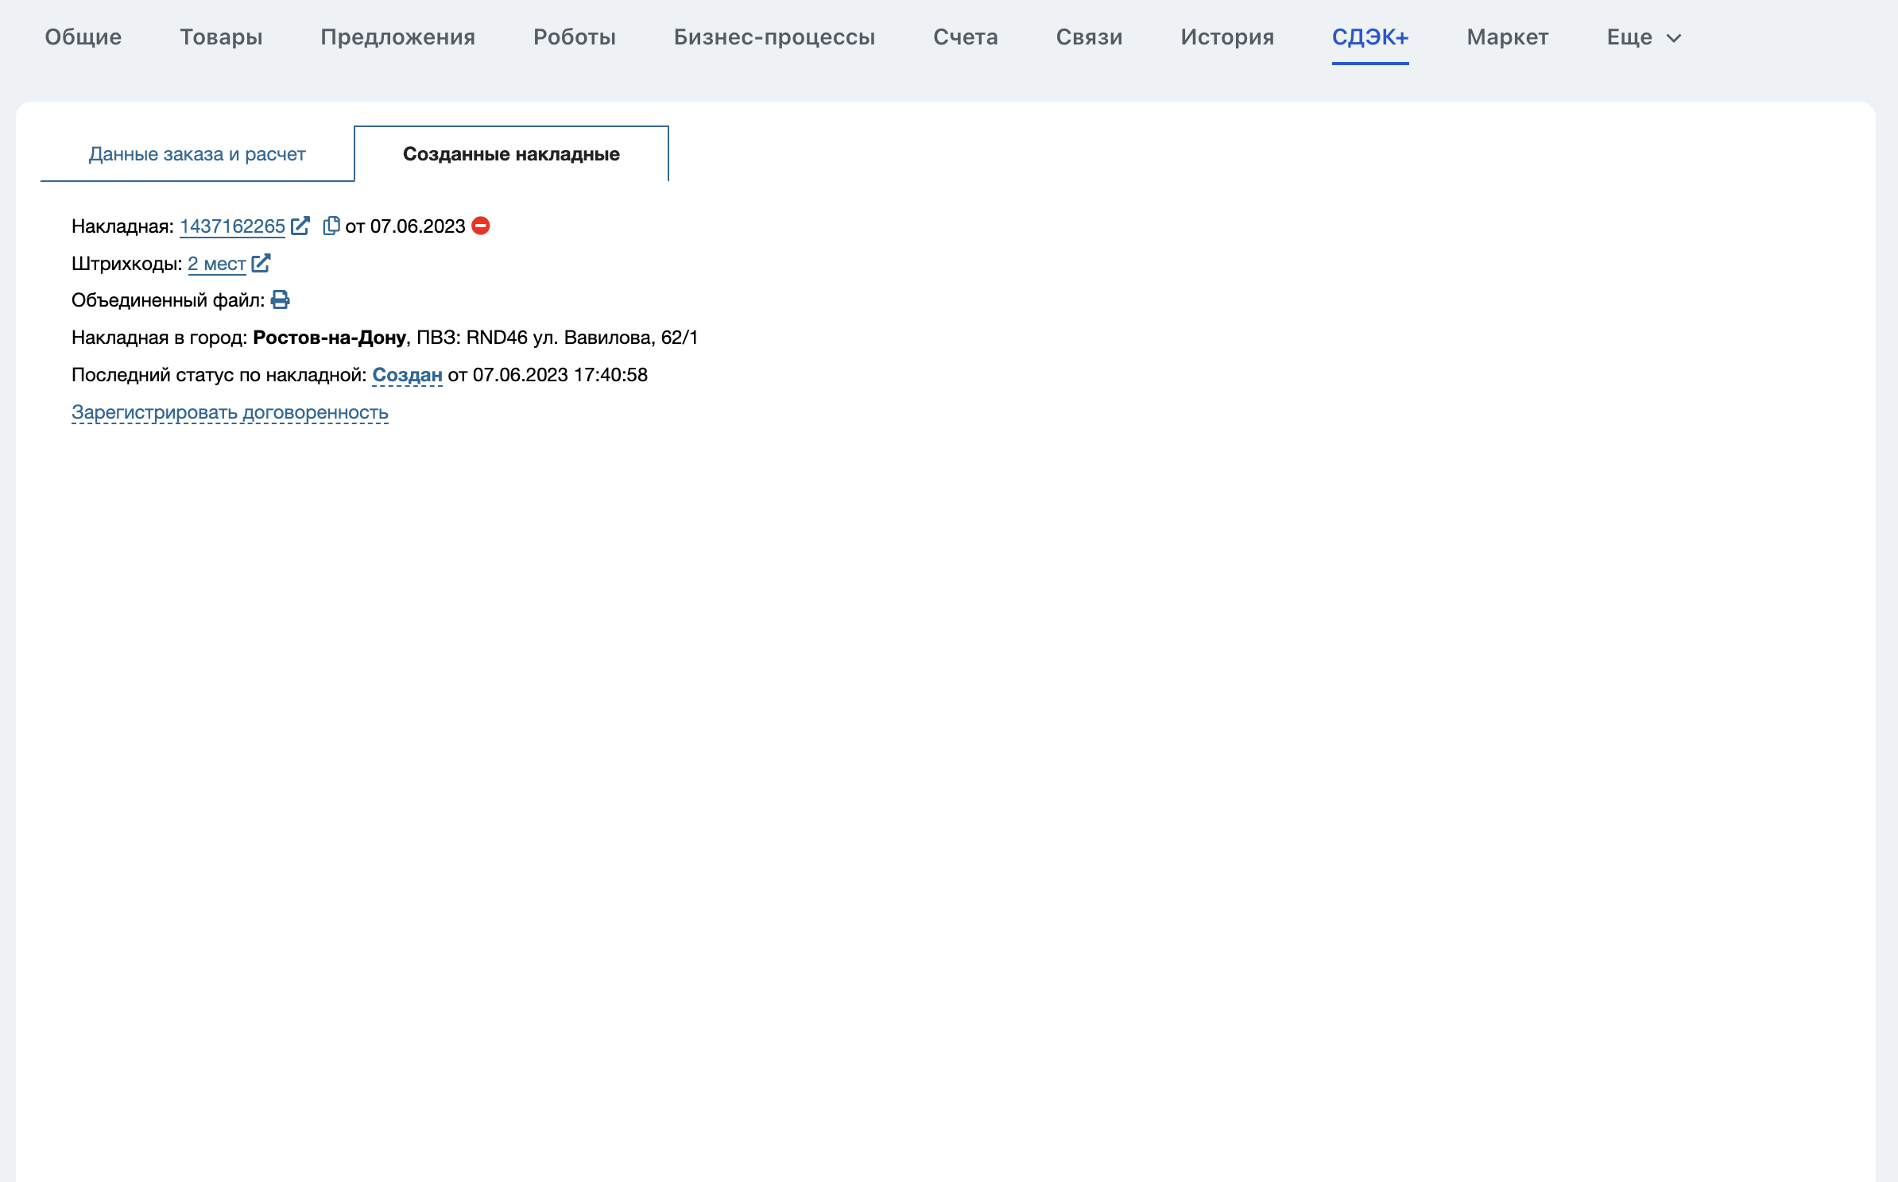Switch to the Маркет tab
Screen dimensions: 1898x1182
(x=1507, y=37)
